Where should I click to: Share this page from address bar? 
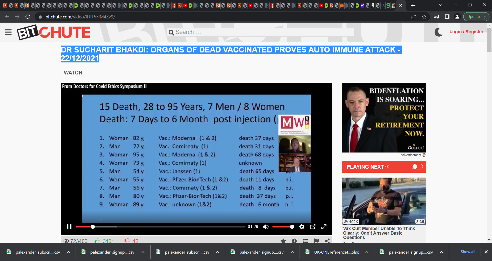point(414,17)
